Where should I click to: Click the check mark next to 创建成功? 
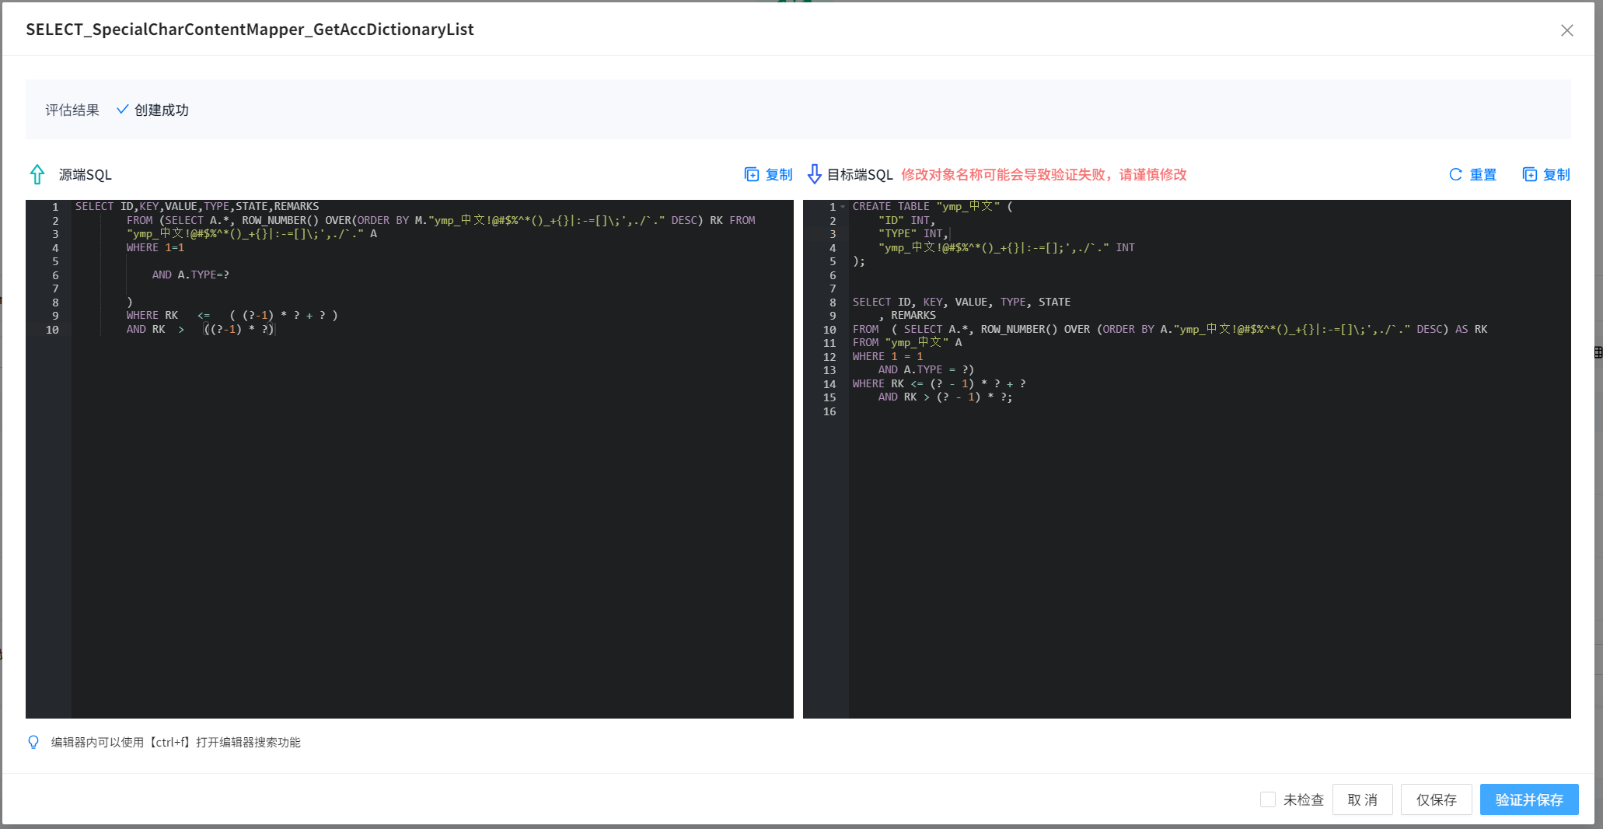pos(122,110)
